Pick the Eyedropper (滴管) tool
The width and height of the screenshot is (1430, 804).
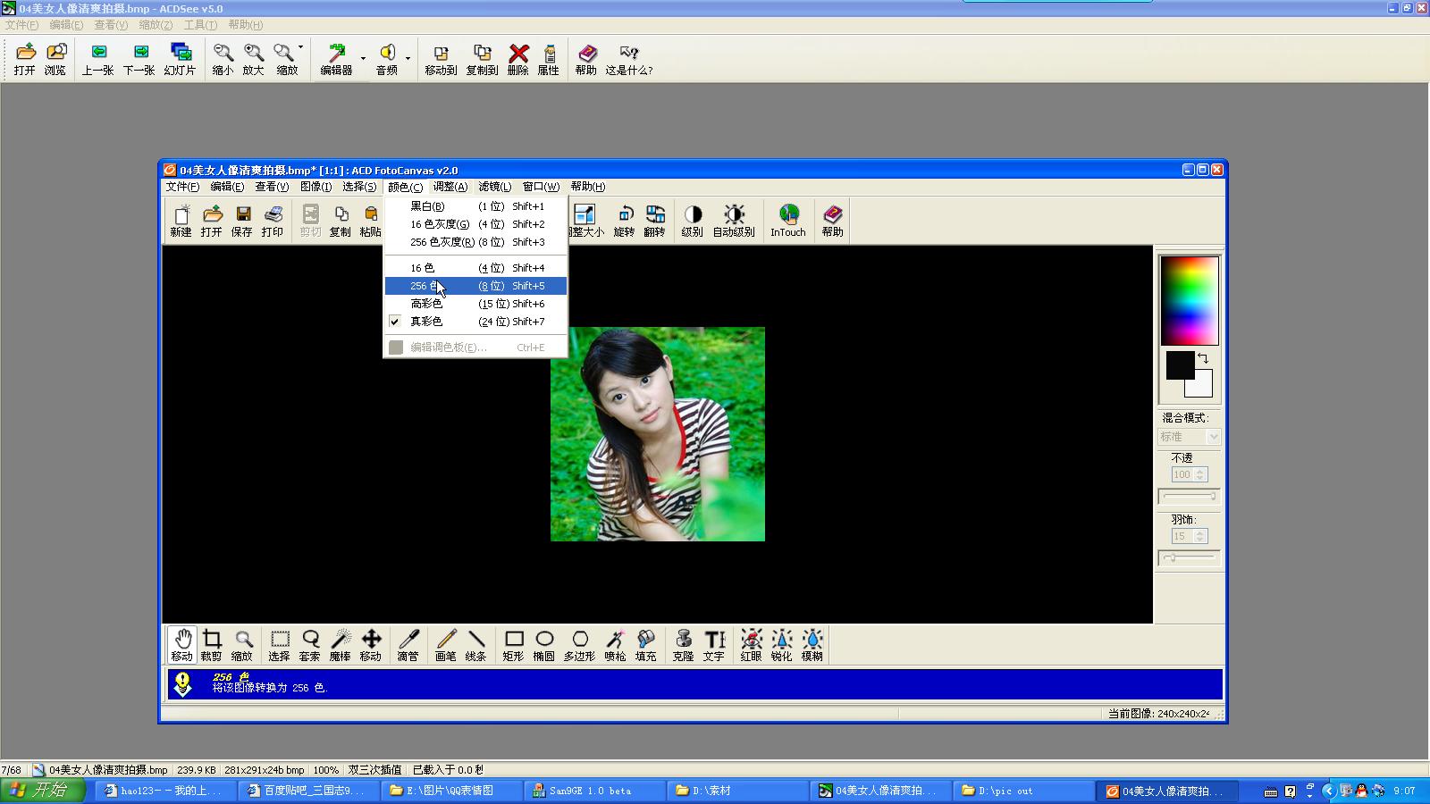tap(408, 644)
